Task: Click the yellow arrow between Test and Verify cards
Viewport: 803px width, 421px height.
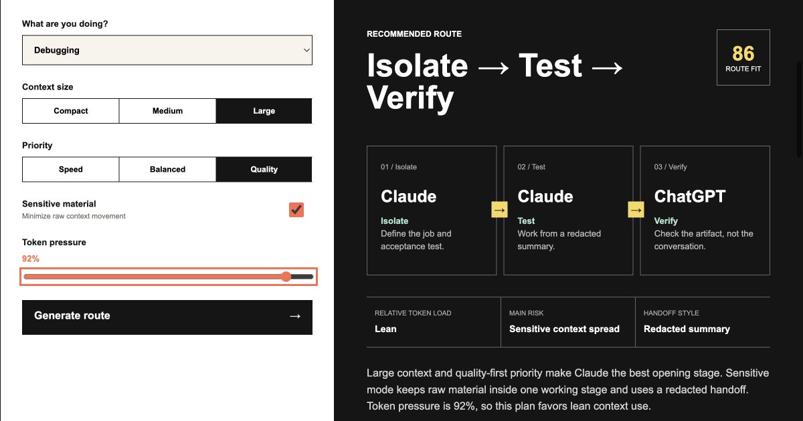Action: (x=636, y=210)
